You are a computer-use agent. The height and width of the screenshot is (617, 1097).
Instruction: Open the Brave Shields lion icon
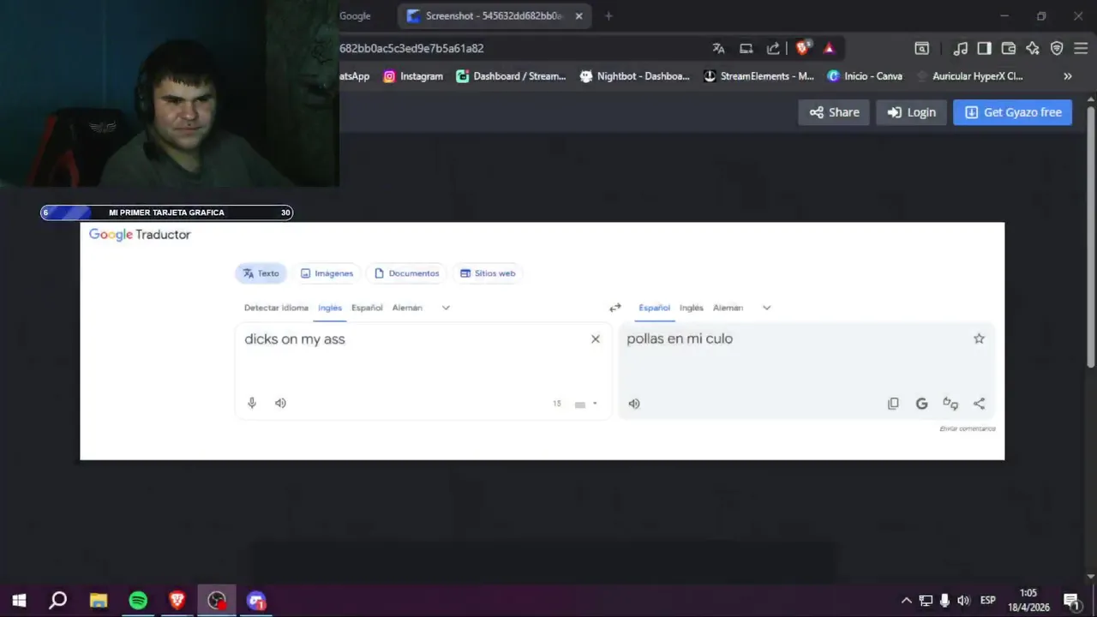pos(803,48)
